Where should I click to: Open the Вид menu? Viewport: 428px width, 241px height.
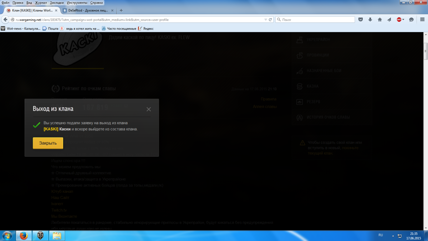pyautogui.click(x=29, y=2)
